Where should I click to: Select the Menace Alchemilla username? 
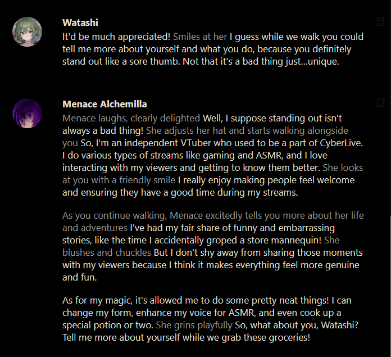click(104, 104)
